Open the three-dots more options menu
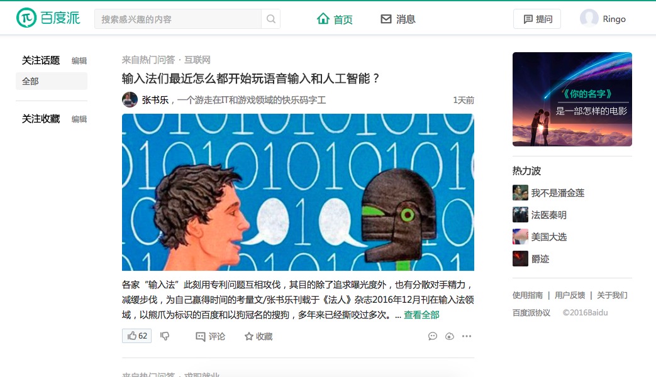This screenshot has height=377, width=656. 467,336
